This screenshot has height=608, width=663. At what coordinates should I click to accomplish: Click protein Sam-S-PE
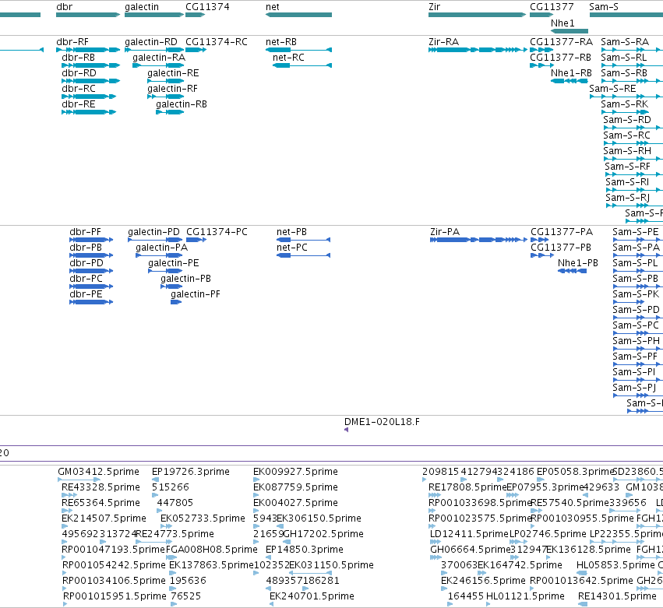click(636, 232)
